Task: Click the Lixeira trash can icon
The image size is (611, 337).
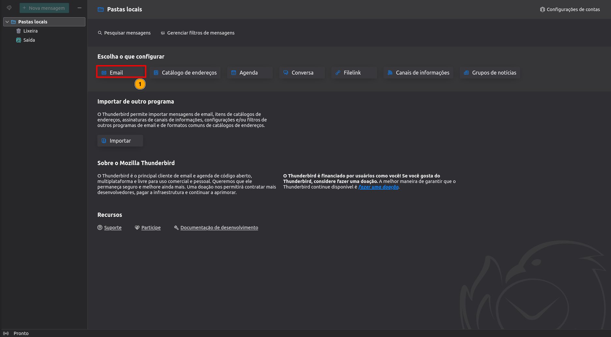Action: (19, 31)
